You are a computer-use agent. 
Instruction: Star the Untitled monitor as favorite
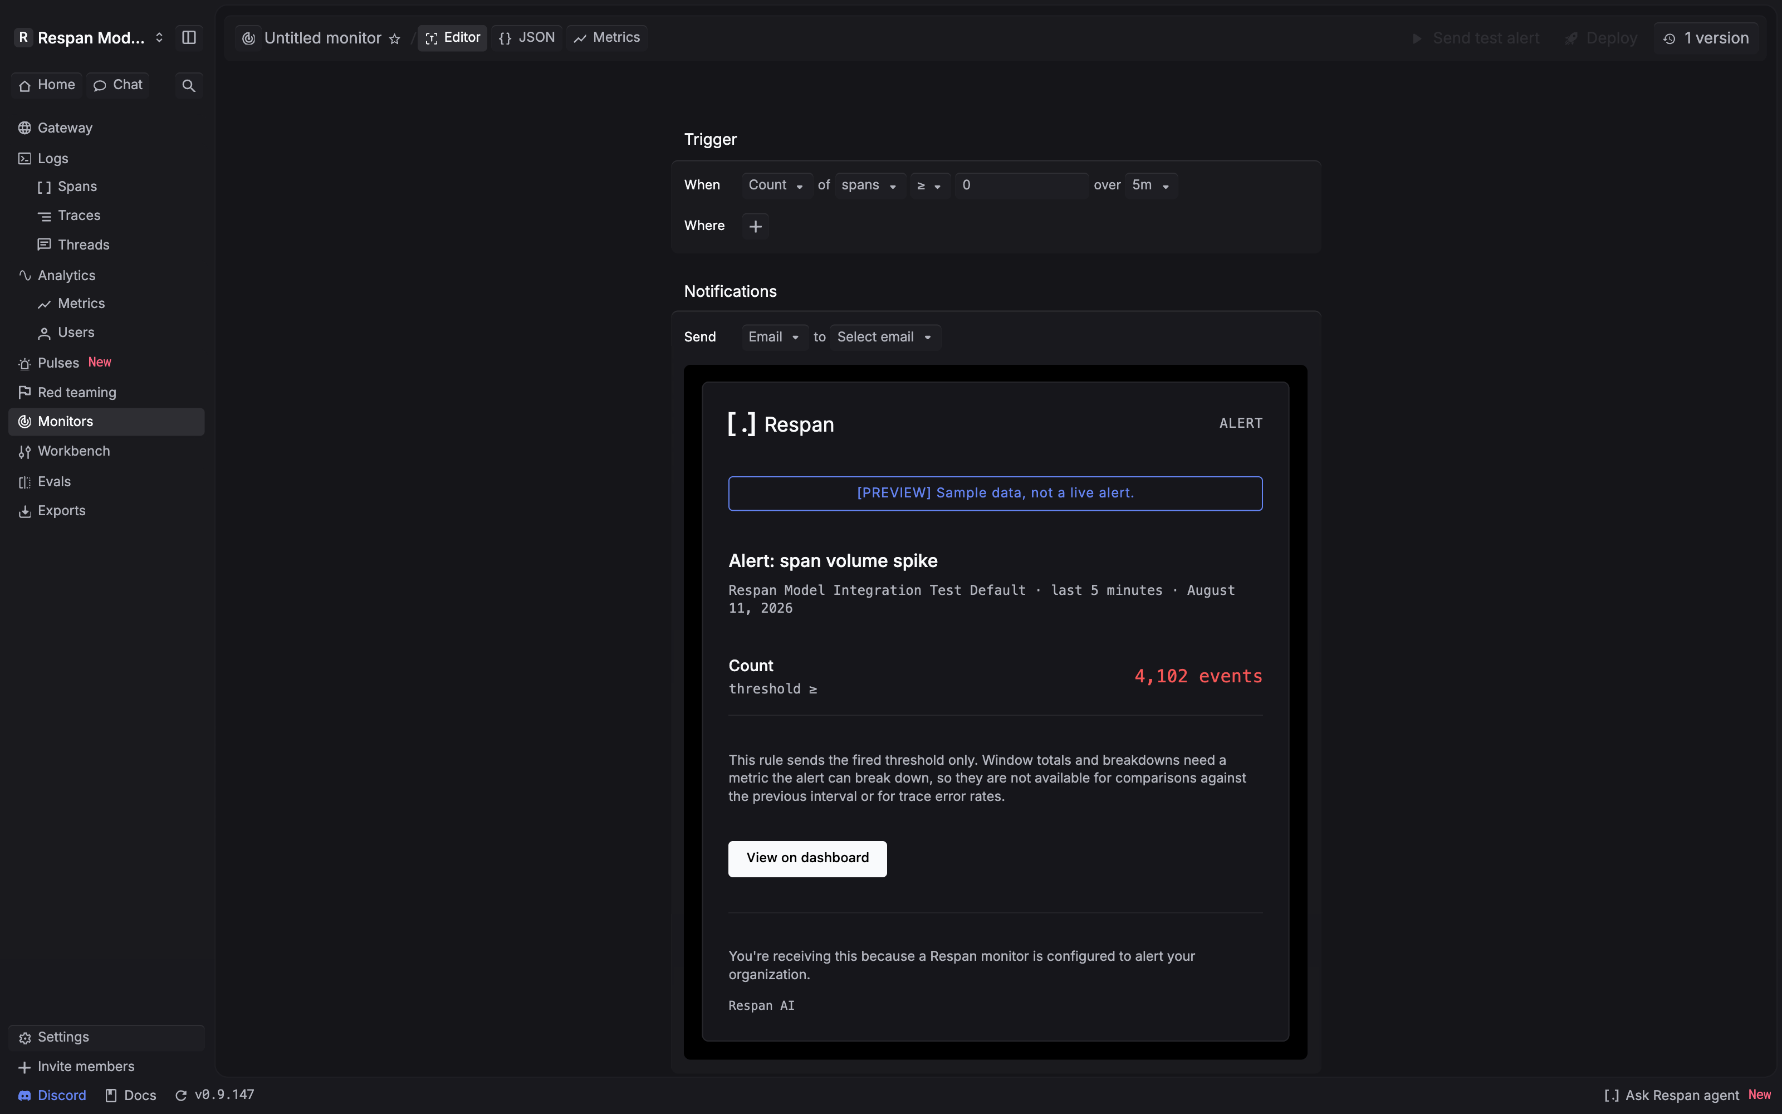[x=395, y=39]
